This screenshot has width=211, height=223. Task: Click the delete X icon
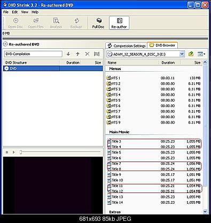point(87,54)
